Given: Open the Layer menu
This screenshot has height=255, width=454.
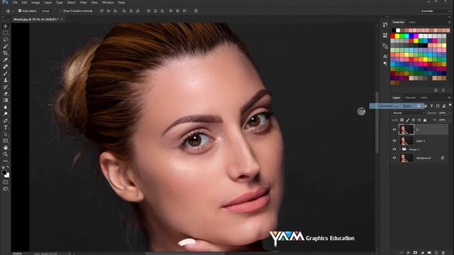Looking at the screenshot, I should tap(48, 3).
